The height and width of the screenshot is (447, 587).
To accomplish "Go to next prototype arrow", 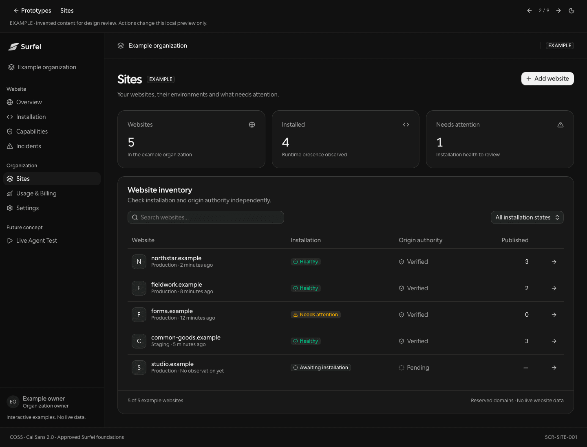I will 558,11.
